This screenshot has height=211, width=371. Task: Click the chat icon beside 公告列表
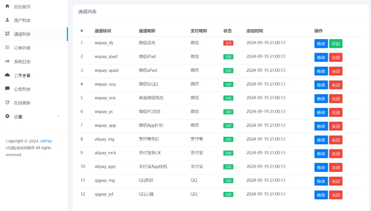(x=7, y=89)
